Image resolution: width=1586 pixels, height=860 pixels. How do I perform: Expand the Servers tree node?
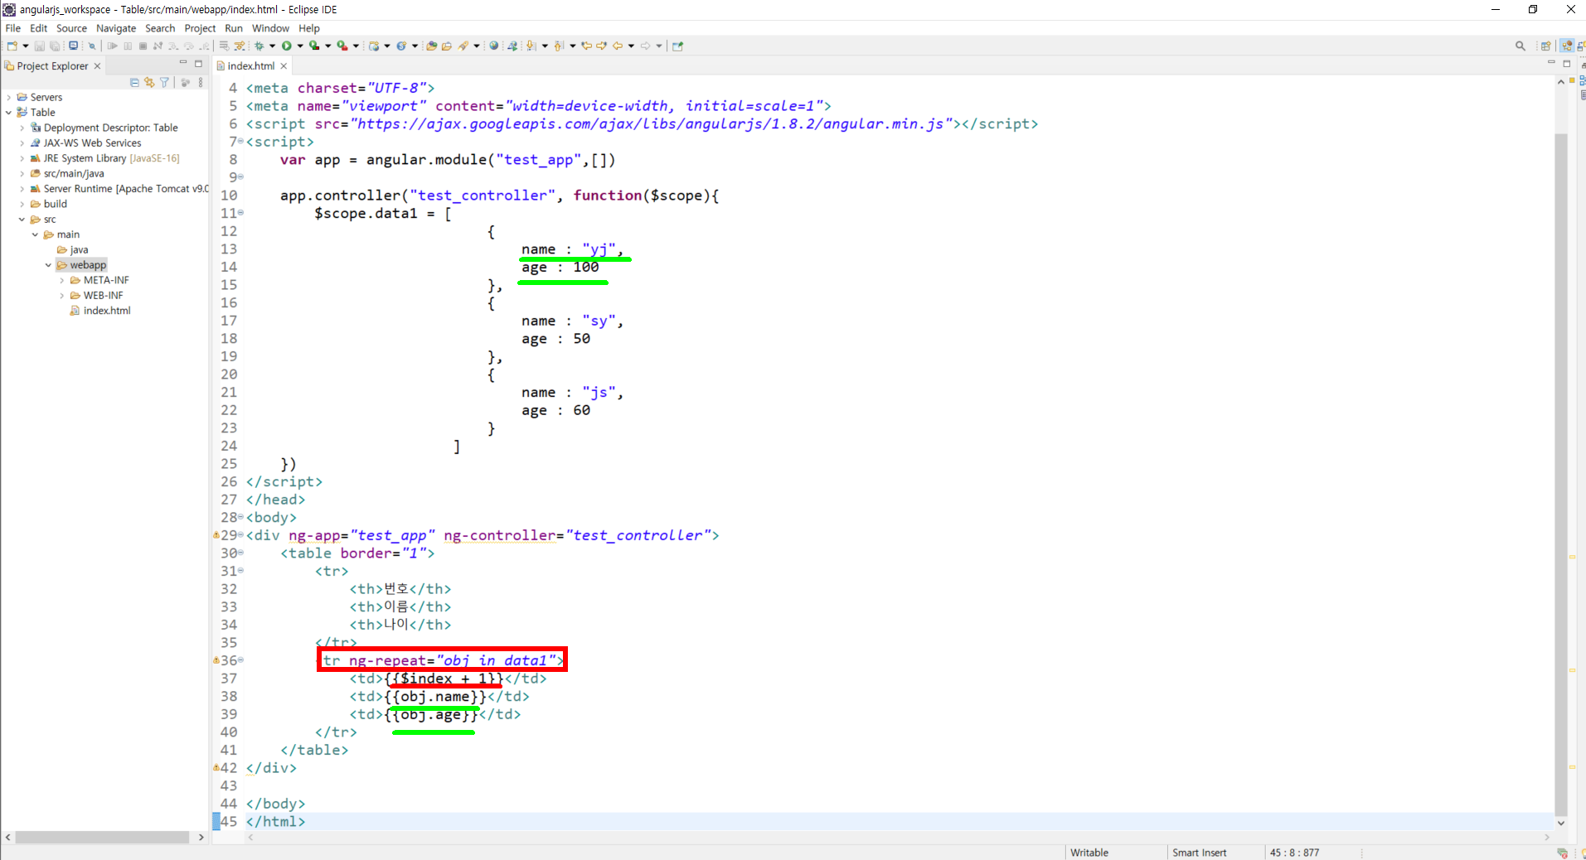click(9, 97)
